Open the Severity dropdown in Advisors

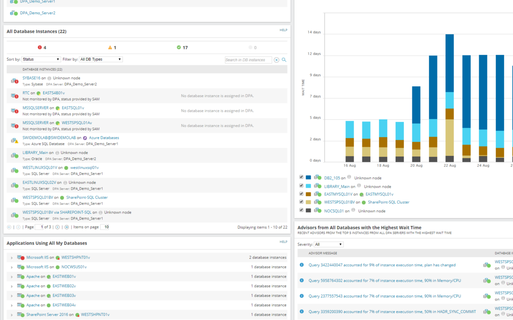point(329,244)
